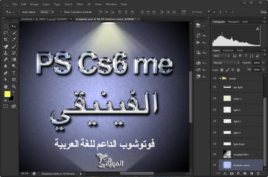
Task: Select the Pen tool
Action: pyautogui.click(x=6, y=73)
